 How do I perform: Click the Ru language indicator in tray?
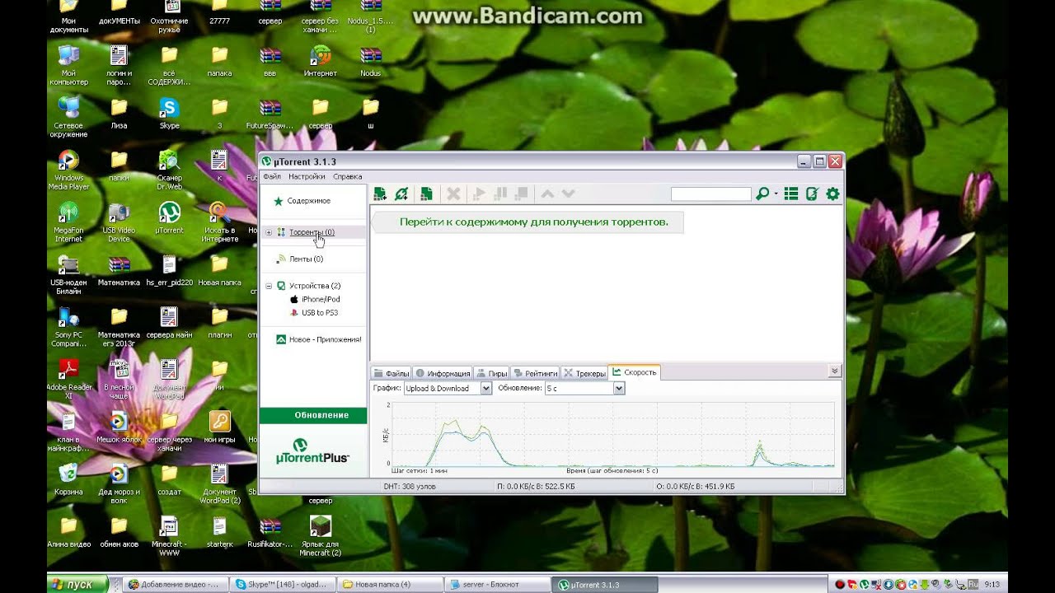[x=973, y=584]
